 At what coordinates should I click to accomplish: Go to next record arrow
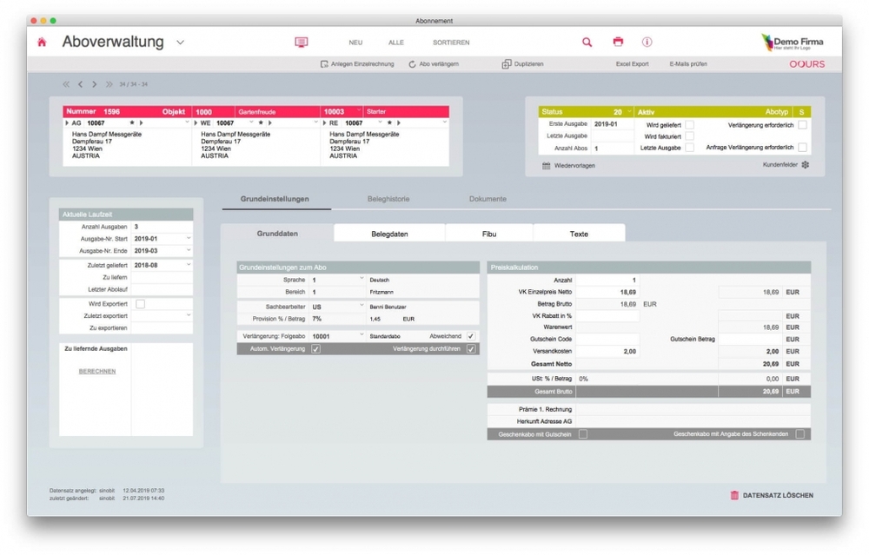click(x=94, y=84)
